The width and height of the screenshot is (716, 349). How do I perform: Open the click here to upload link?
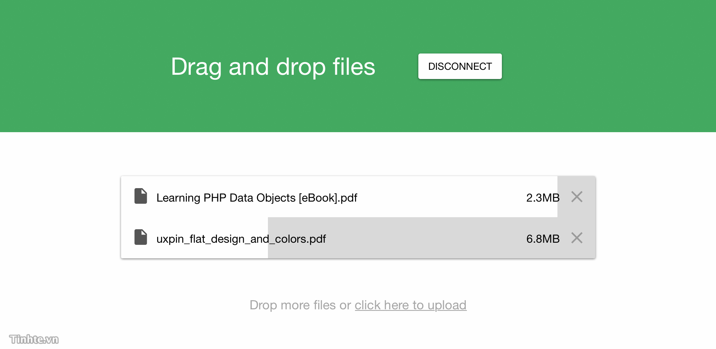click(411, 305)
